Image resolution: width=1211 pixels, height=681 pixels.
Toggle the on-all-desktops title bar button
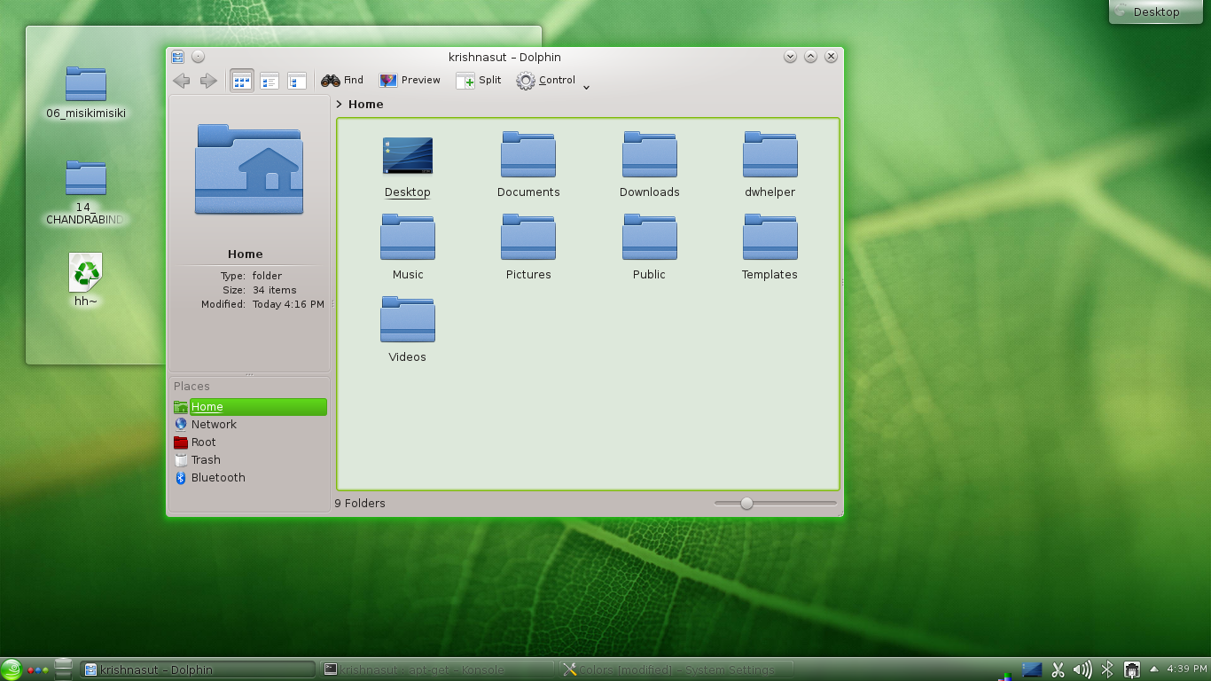(198, 57)
